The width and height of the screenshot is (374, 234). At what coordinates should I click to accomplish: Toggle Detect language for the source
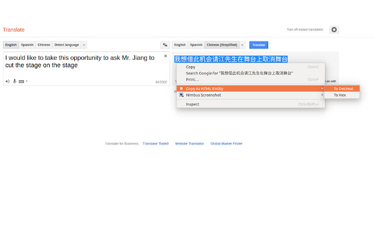(x=67, y=44)
